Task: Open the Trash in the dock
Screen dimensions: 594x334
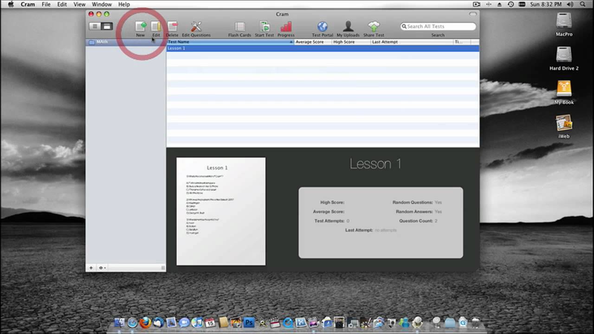Action: [476, 322]
